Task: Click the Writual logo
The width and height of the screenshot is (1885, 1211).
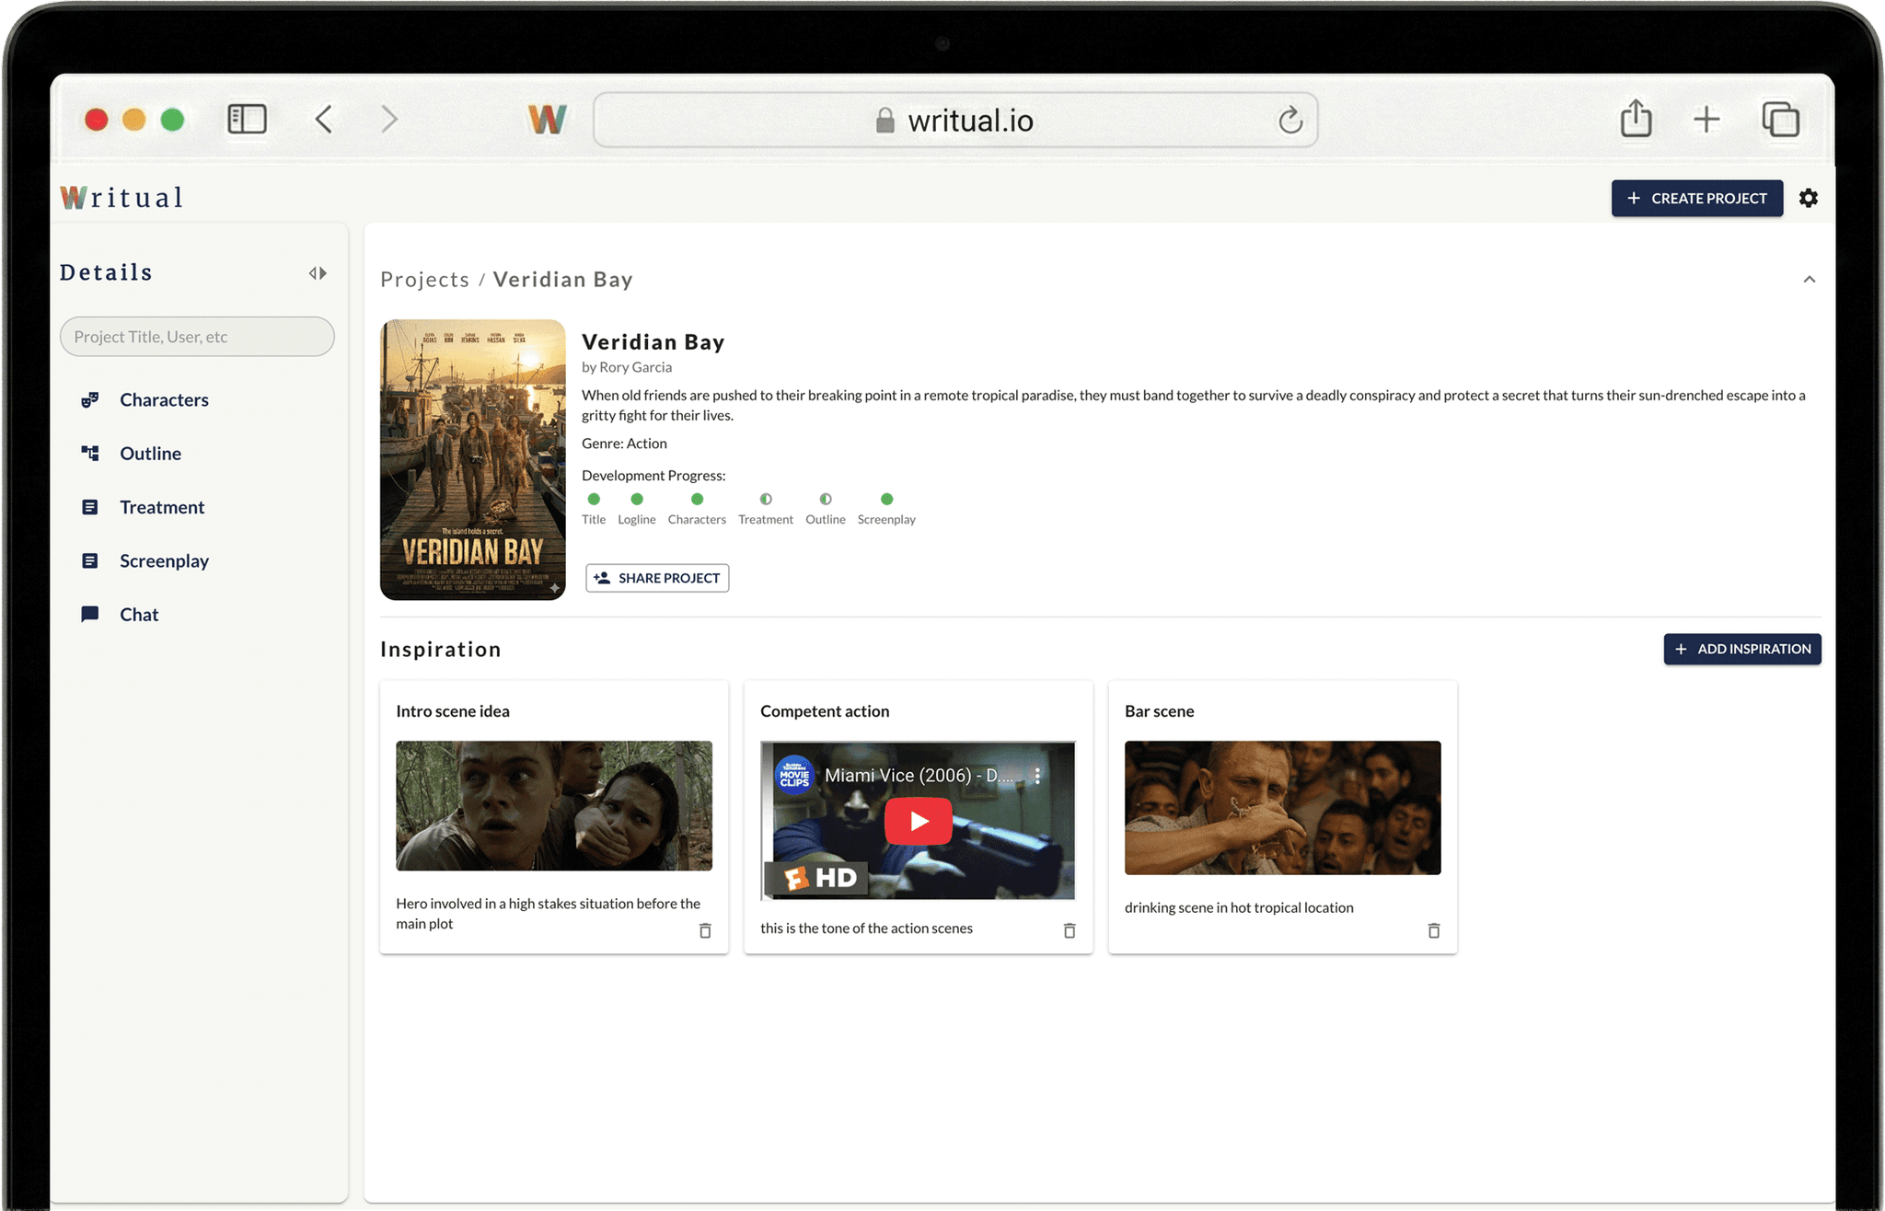Action: click(120, 196)
